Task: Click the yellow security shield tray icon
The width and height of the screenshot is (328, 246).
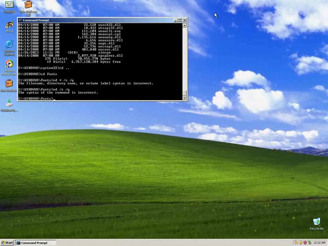Action: coord(301,243)
